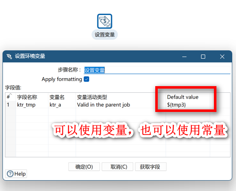Click the # sort column header
236x191 pixels.
pos(10,97)
